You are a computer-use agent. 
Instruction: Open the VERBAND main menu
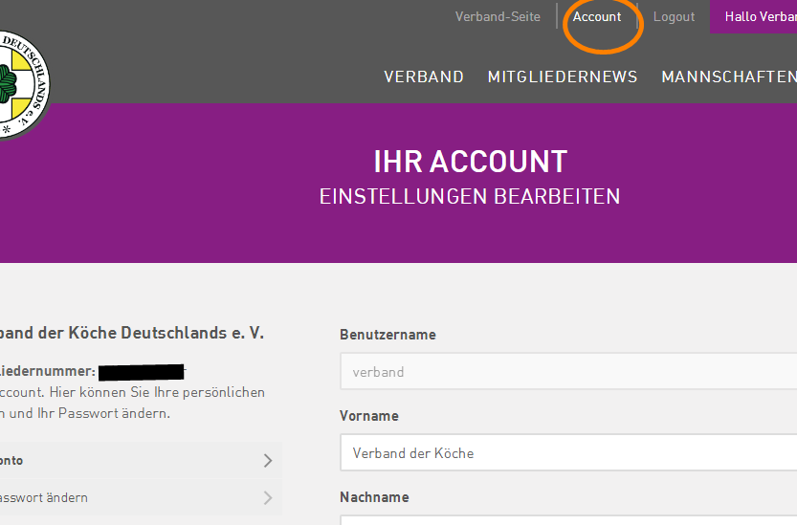pos(424,77)
